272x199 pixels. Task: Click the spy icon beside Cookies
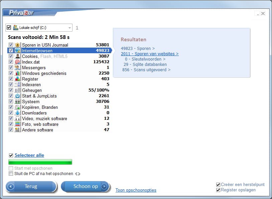pyautogui.click(x=17, y=56)
